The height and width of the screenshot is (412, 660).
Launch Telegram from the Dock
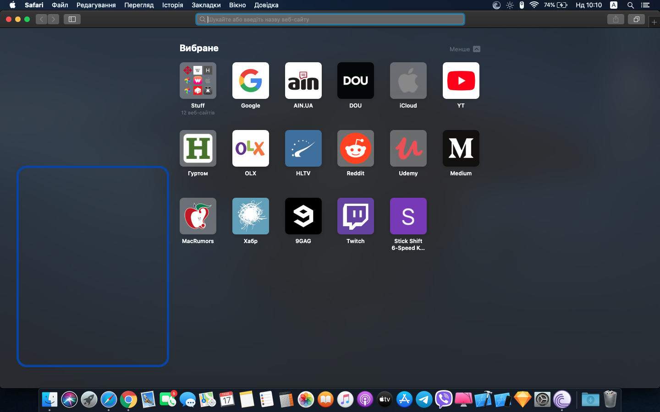click(x=424, y=400)
